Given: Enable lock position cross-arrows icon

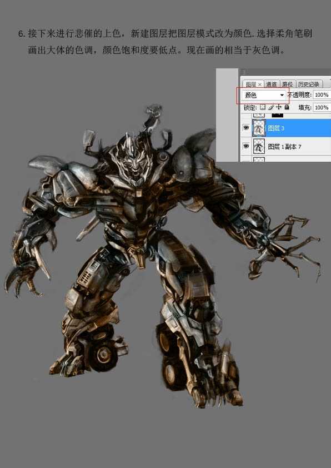Looking at the screenshot, I should (279, 107).
